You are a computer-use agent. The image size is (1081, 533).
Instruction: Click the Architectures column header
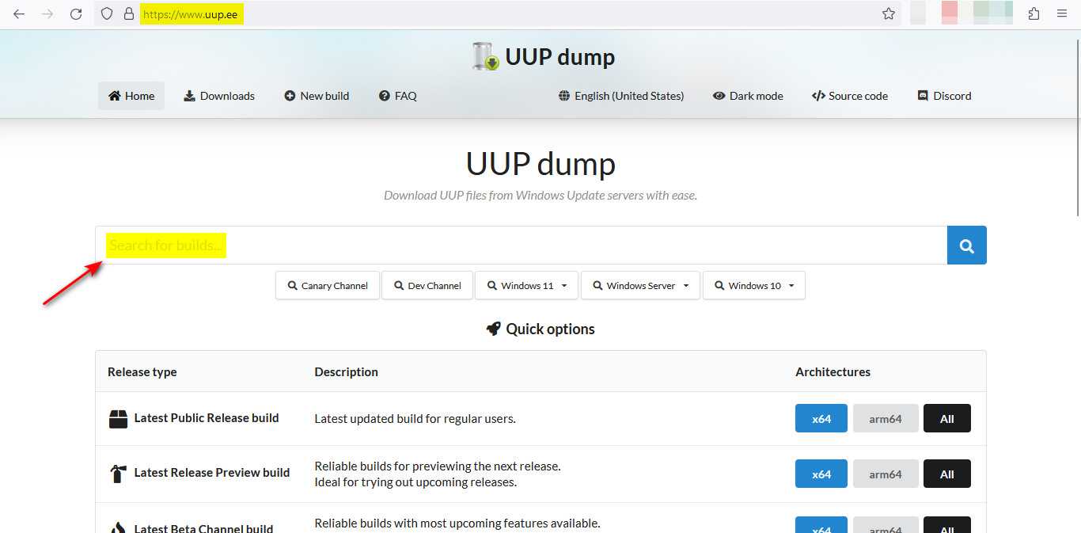pos(833,372)
